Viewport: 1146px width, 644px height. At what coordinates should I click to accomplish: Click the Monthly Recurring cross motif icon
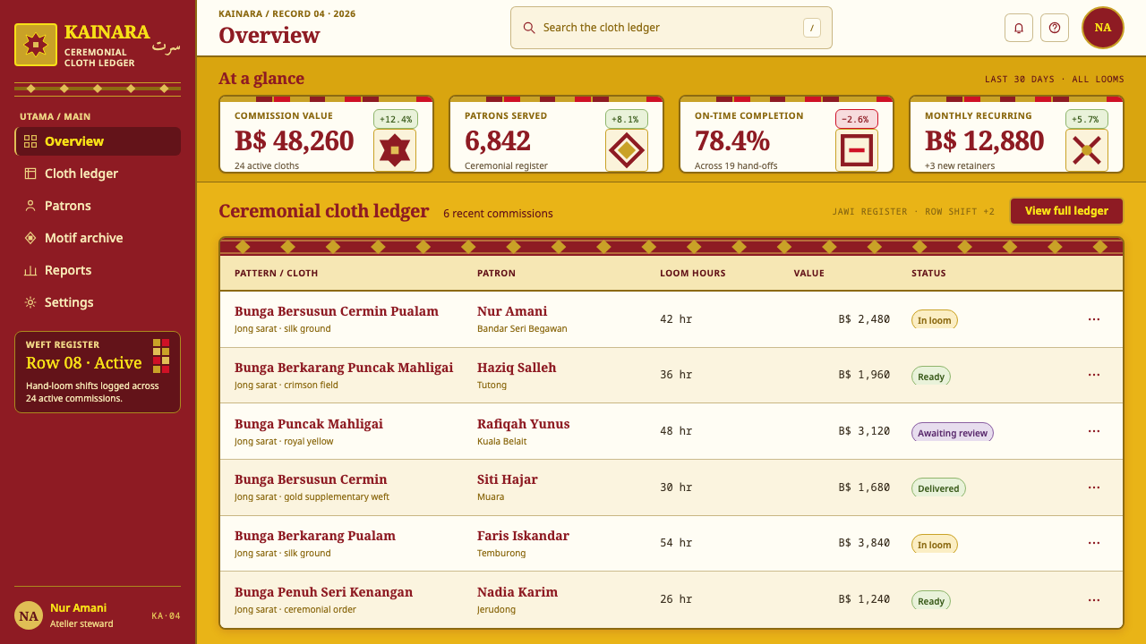coord(1087,150)
